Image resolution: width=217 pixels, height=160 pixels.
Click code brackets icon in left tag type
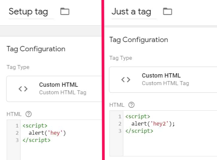coord(23,89)
